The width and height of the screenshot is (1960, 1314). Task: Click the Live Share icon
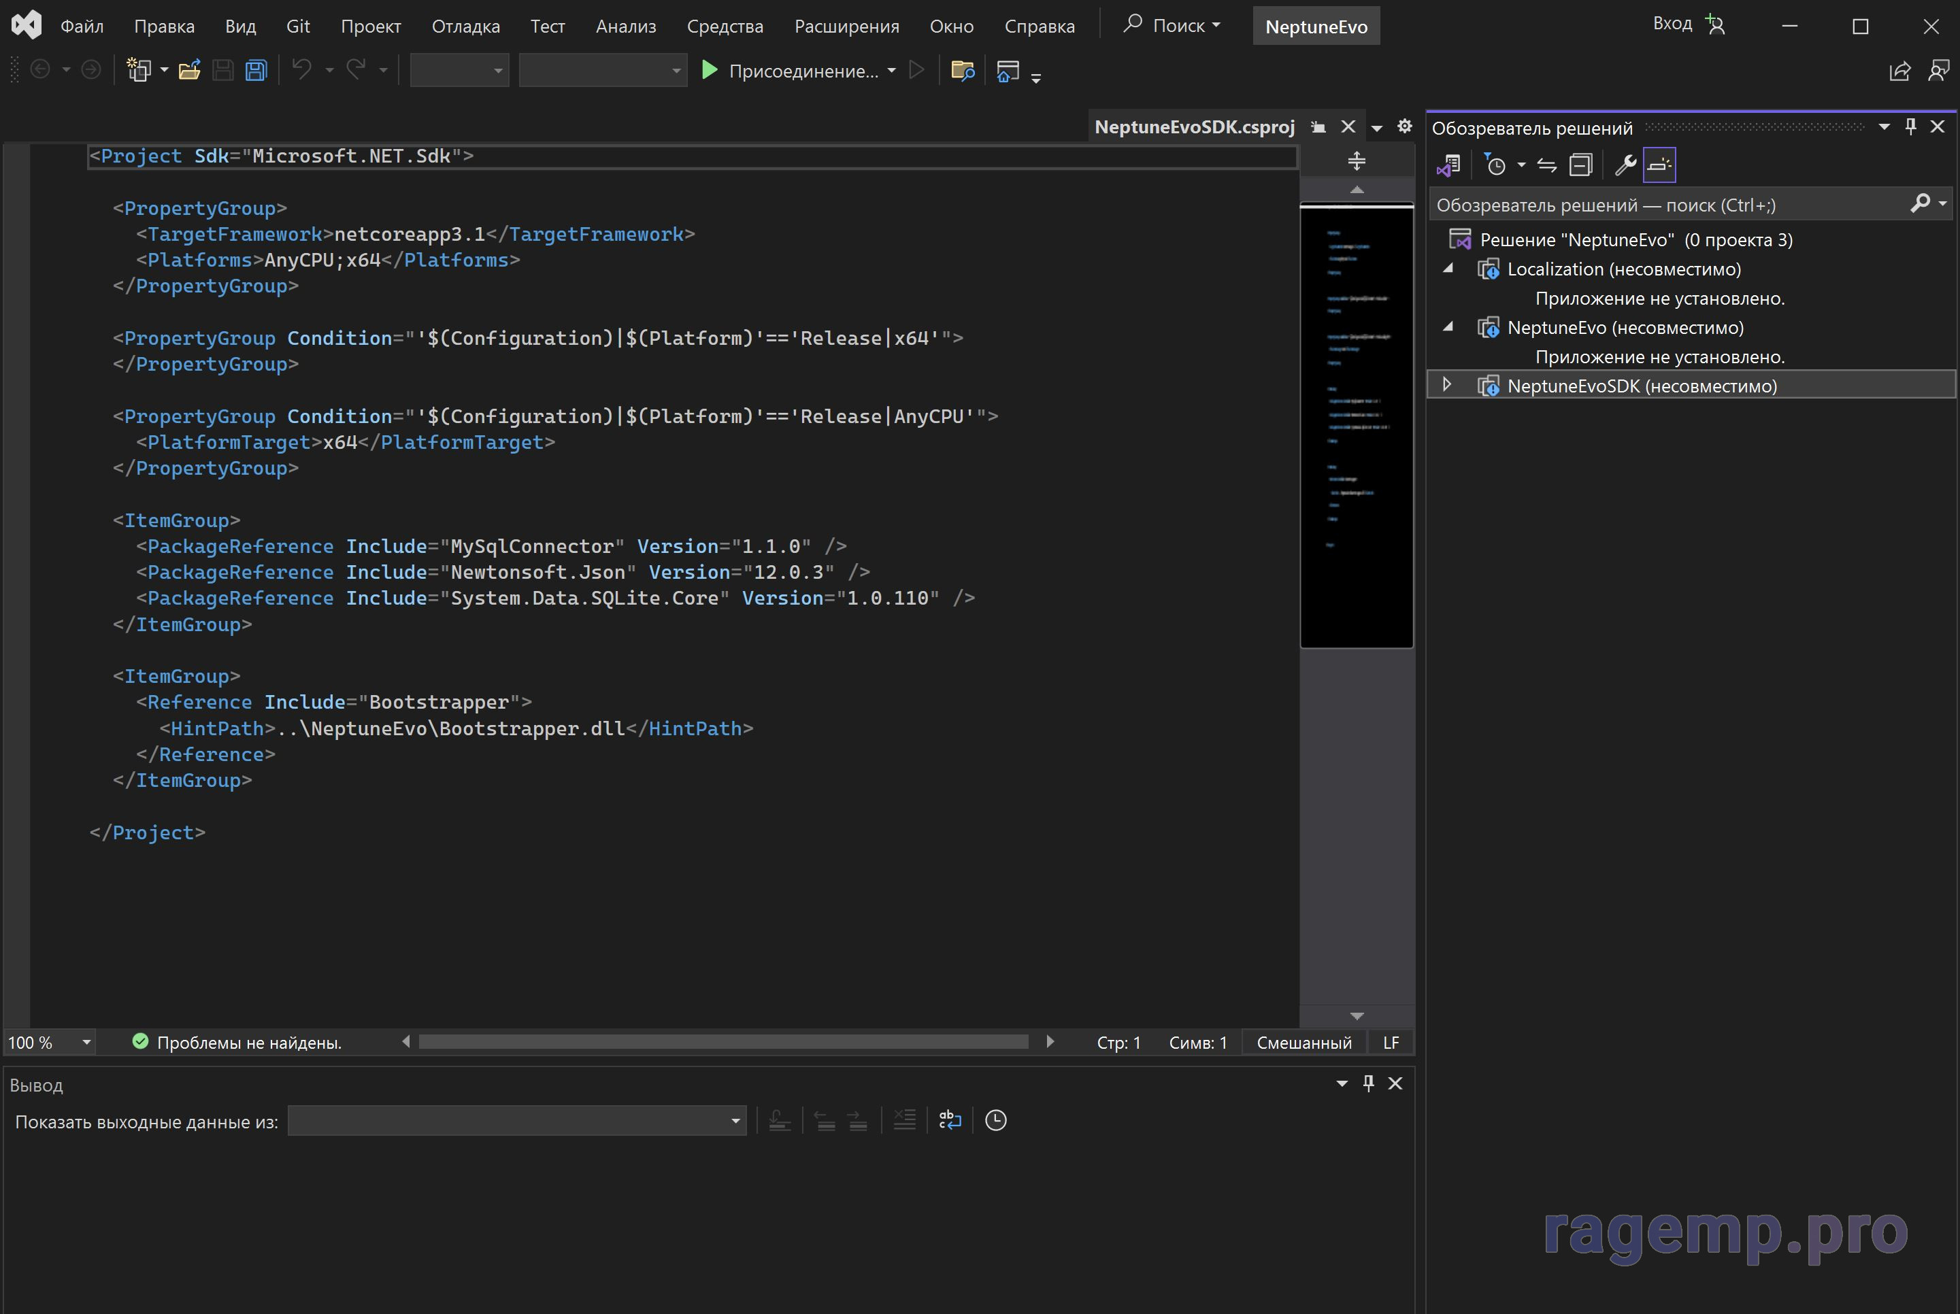(x=1899, y=71)
